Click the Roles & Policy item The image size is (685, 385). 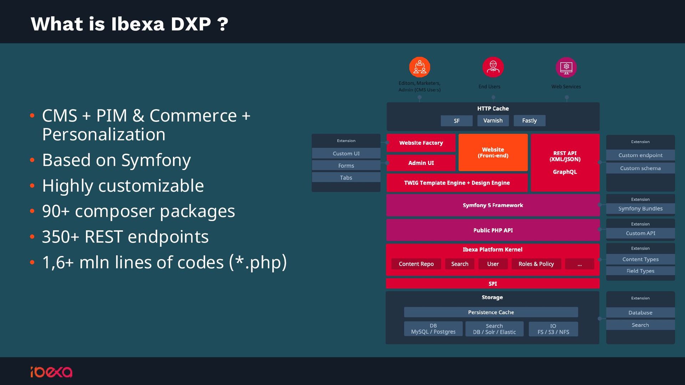[x=536, y=264]
